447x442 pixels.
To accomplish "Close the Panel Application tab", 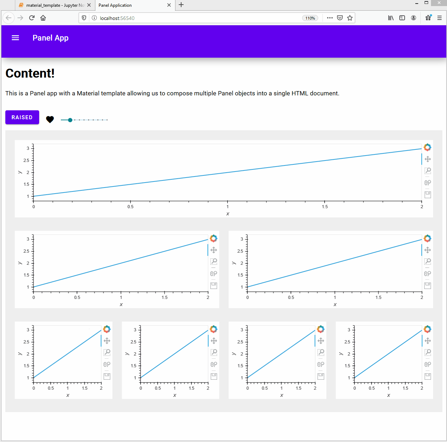I will (x=169, y=5).
